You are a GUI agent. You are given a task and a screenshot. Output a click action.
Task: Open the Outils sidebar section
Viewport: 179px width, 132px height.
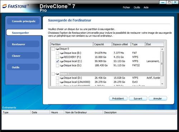pos(23,67)
